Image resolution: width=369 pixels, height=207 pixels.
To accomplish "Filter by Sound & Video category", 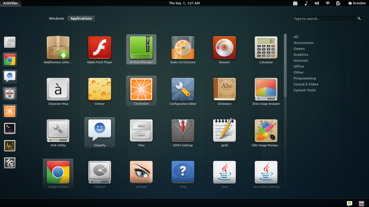I will coord(306,84).
